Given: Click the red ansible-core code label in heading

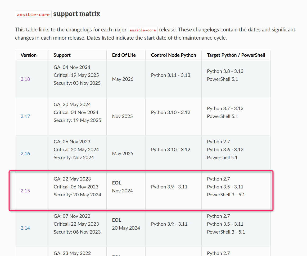Looking at the screenshot, I should 33,15.
